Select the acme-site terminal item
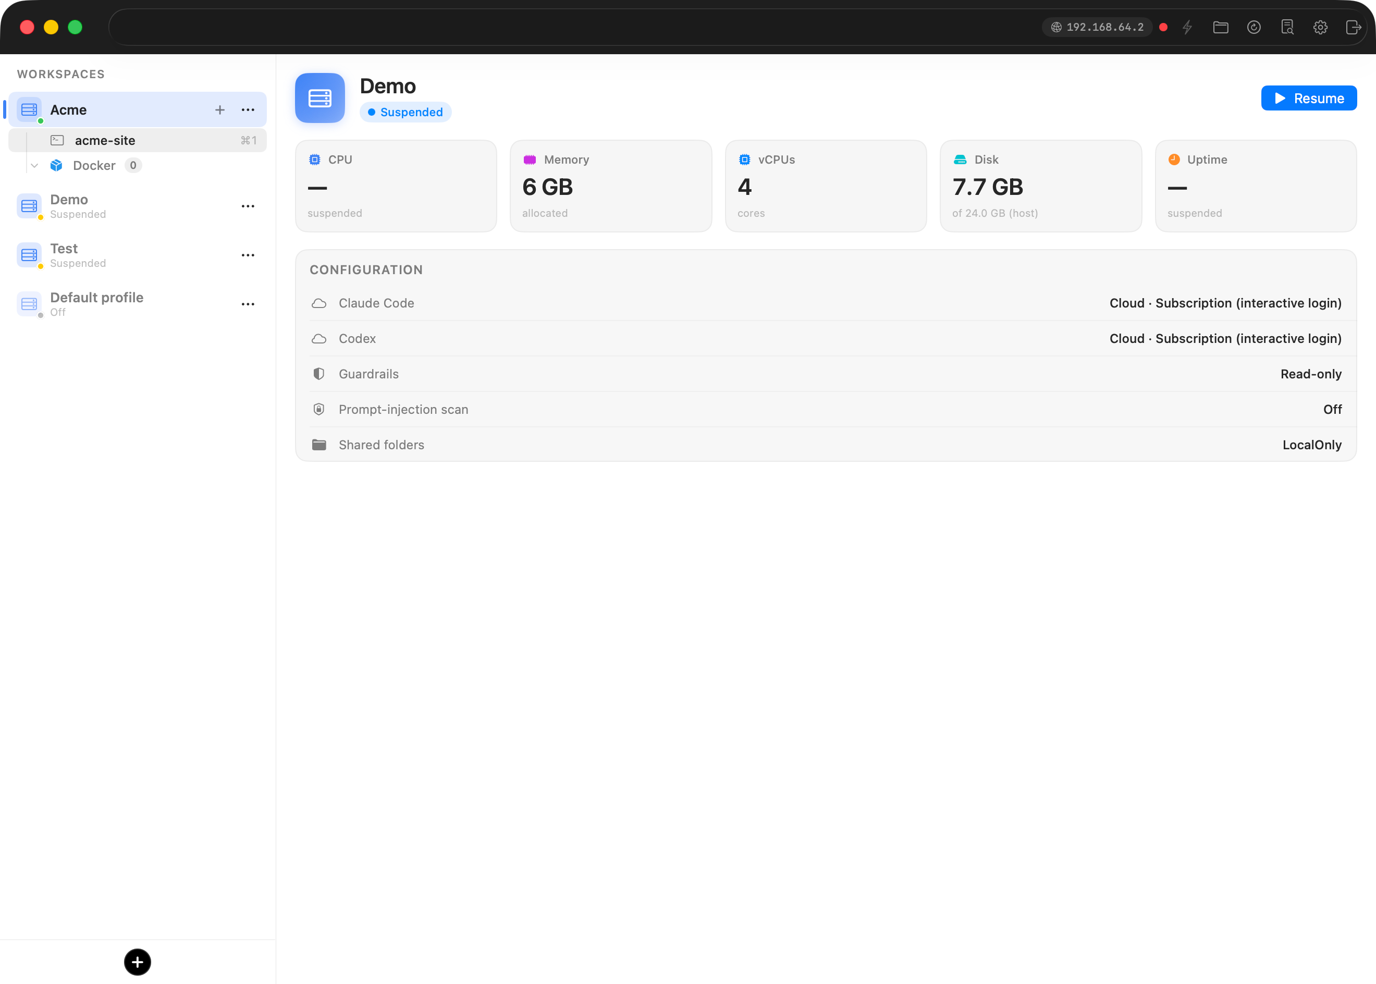This screenshot has height=984, width=1376. click(138, 141)
